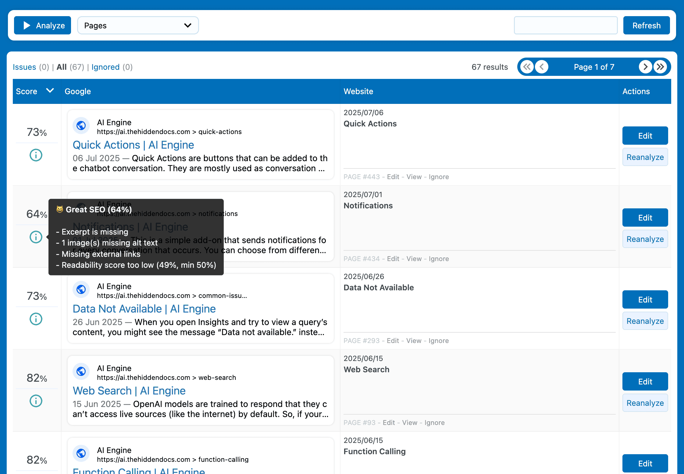Click the info icon in the Data Not Available row
The width and height of the screenshot is (684, 474).
(x=36, y=319)
